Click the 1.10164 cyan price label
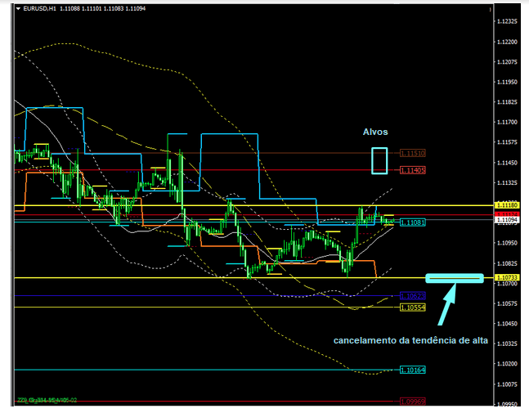The image size is (529, 413). (412, 370)
